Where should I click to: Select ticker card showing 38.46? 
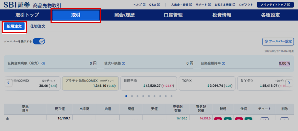click(32, 84)
